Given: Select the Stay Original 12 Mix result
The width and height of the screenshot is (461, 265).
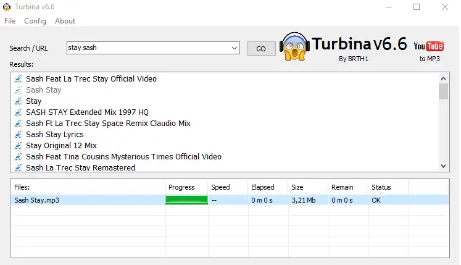Looking at the screenshot, I should click(61, 145).
